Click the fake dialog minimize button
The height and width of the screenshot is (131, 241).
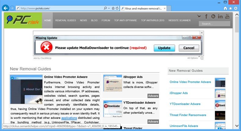[185, 37]
